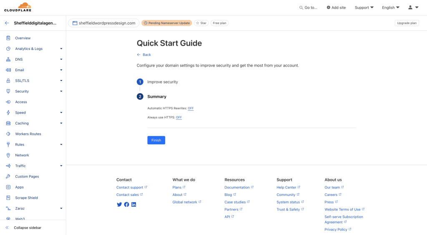The width and height of the screenshot is (427, 235).
Task: Expand the SSL/TLS submenu arrow
Action: (x=61, y=81)
